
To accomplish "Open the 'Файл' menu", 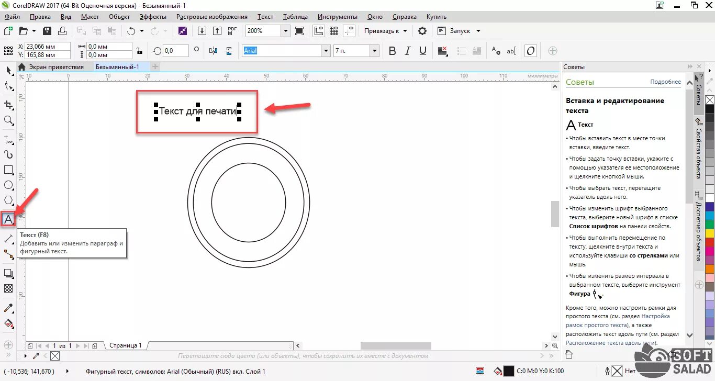I will [12, 17].
